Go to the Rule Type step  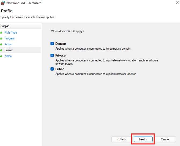pos(11,32)
